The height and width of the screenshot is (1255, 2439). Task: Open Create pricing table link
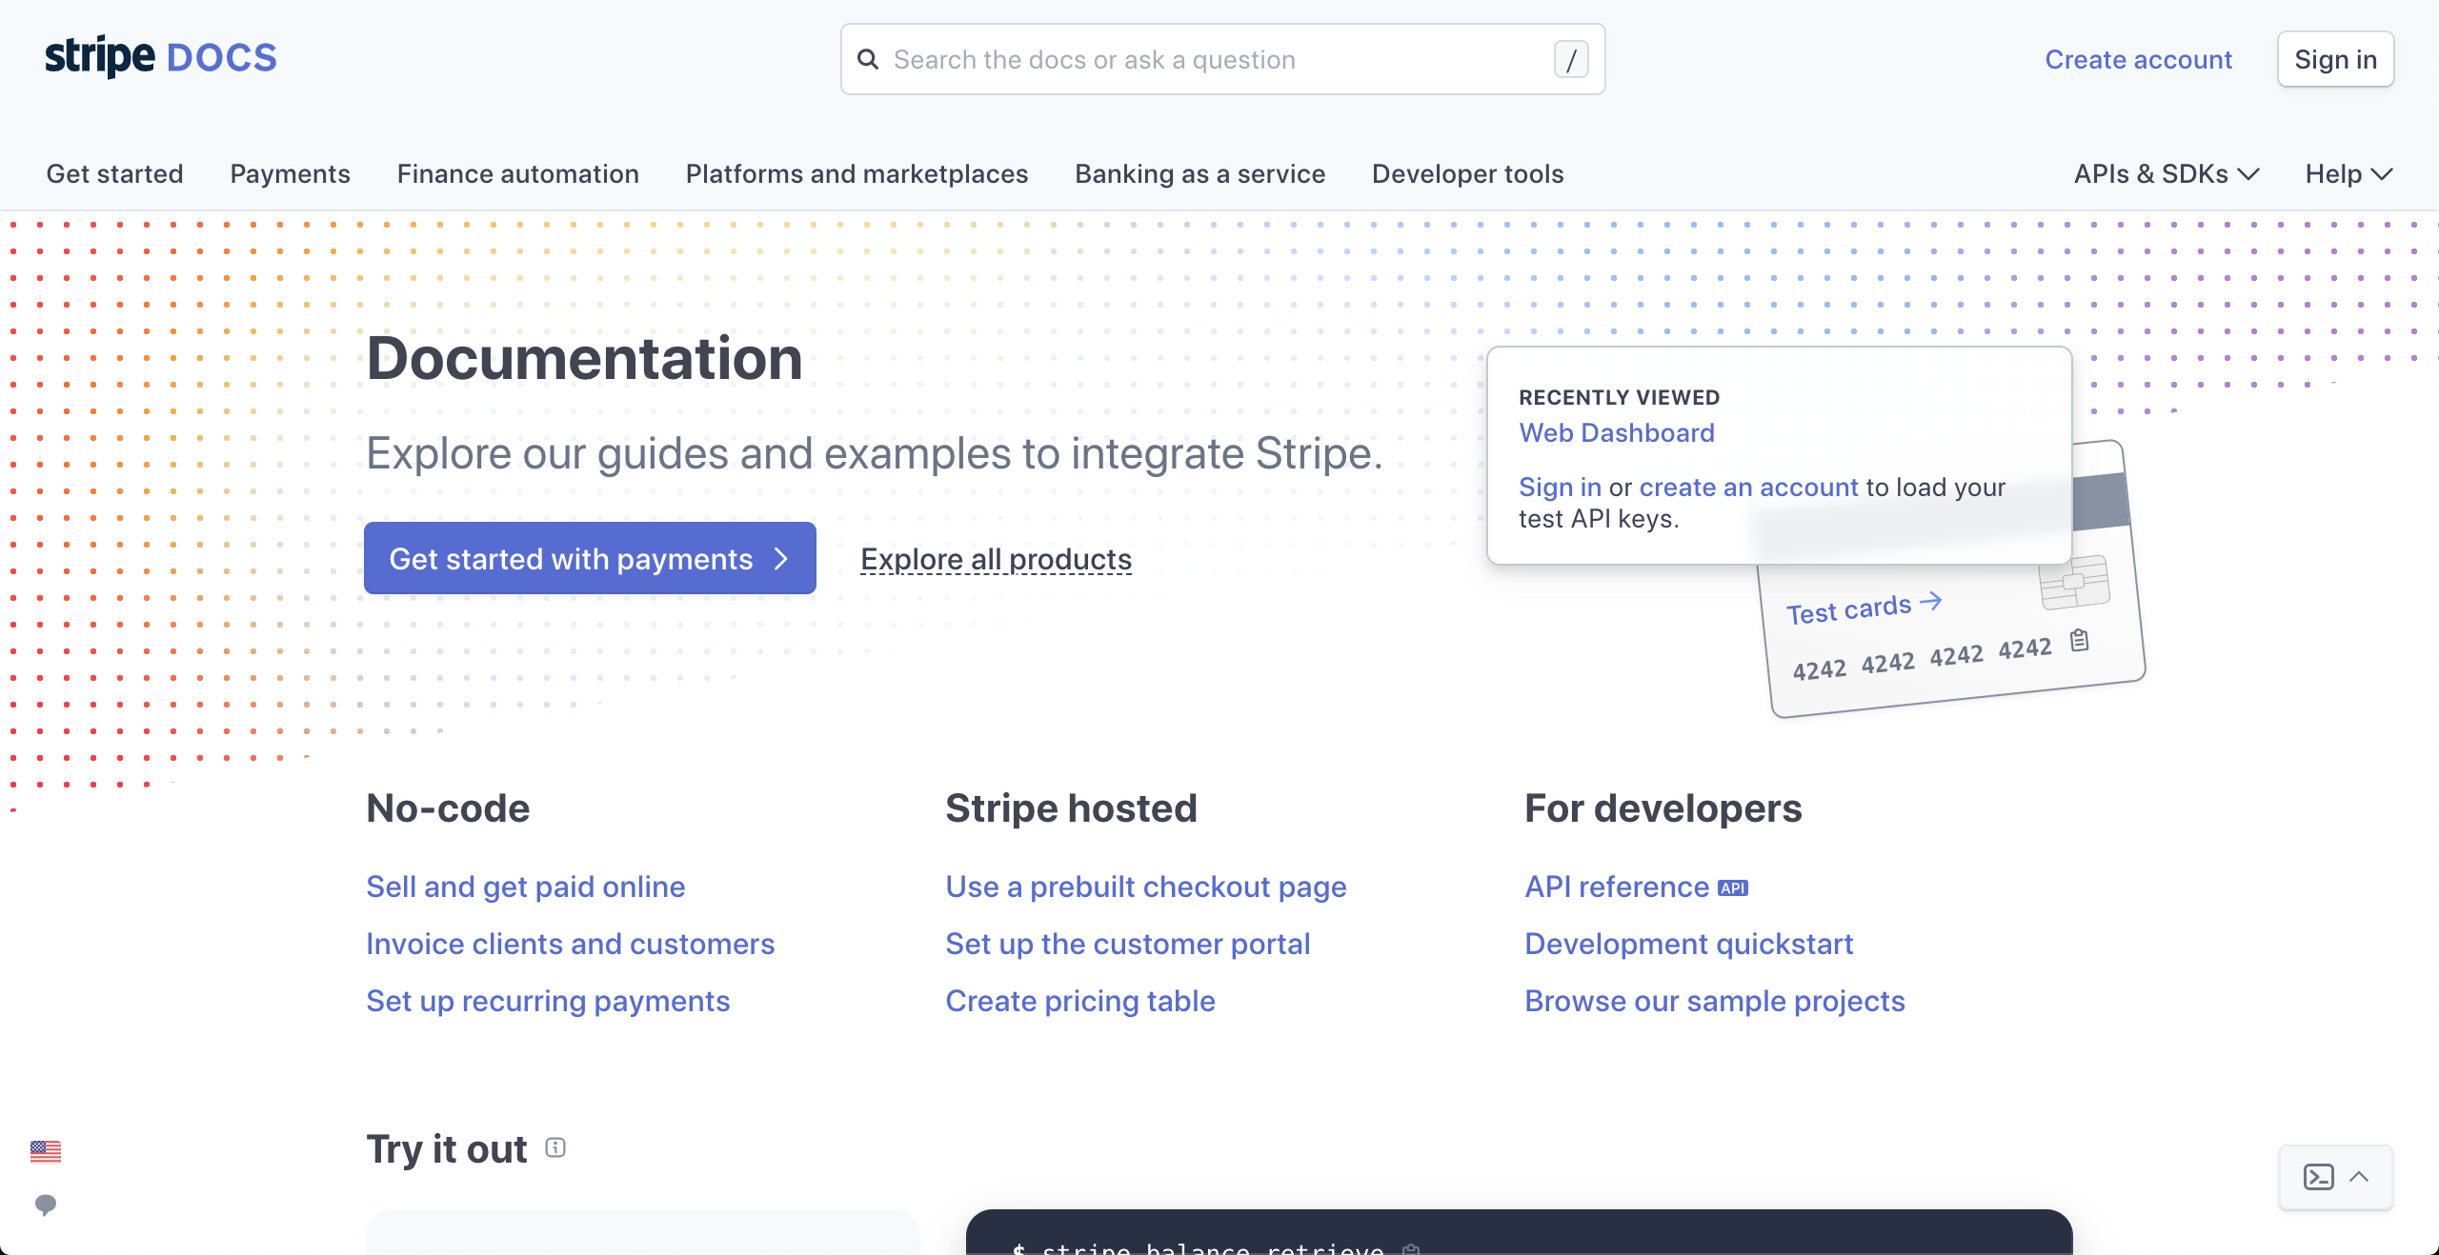click(x=1080, y=1002)
